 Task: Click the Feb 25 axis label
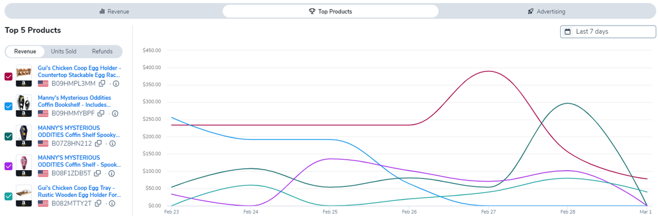[330, 213]
